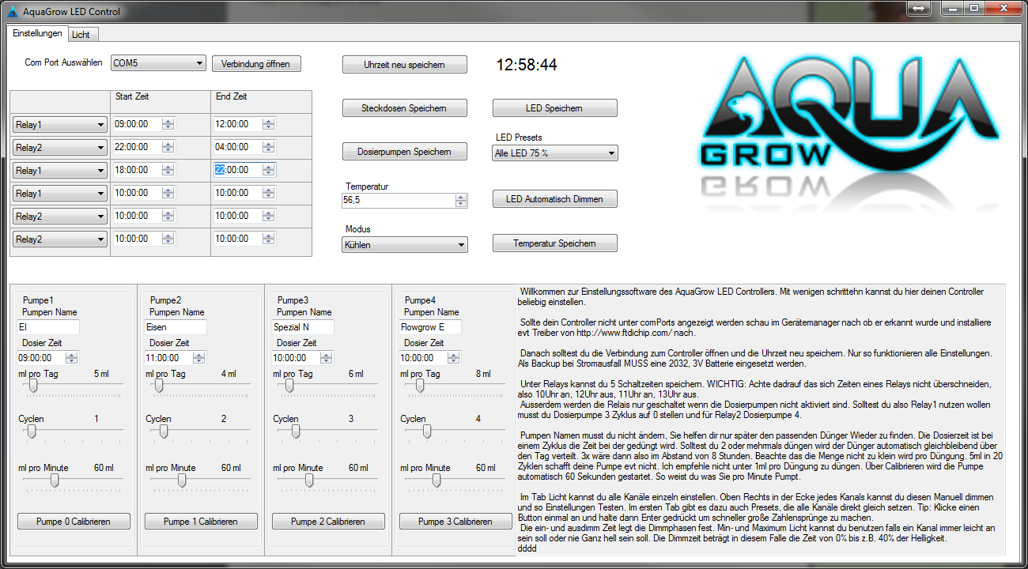Click Pumpe1 Dosier Zeit spinner

(72, 358)
